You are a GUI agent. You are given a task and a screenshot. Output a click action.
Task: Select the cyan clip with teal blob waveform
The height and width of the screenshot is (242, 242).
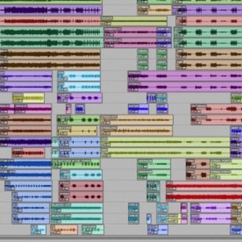click(x=81, y=174)
